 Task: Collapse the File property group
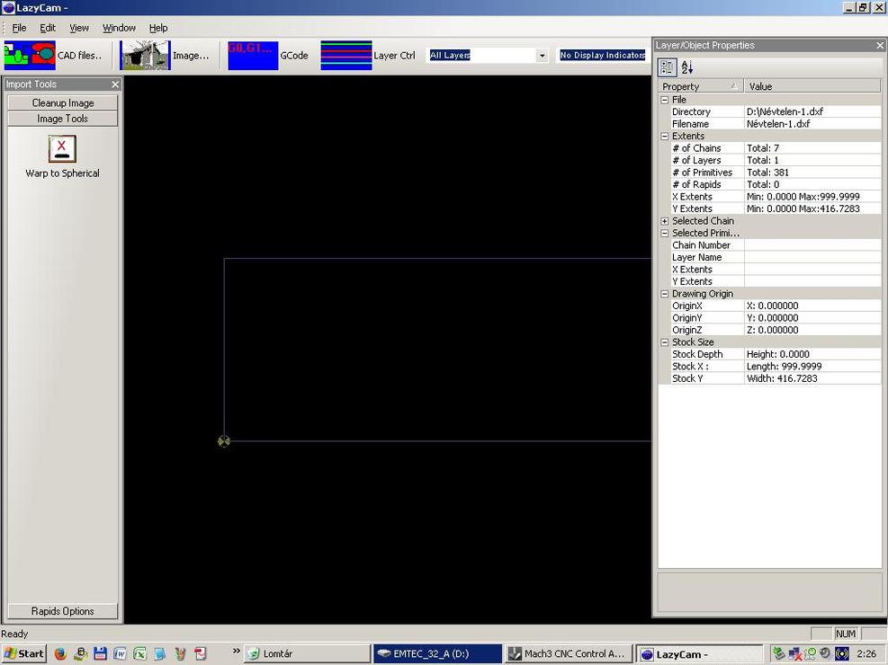click(x=665, y=100)
